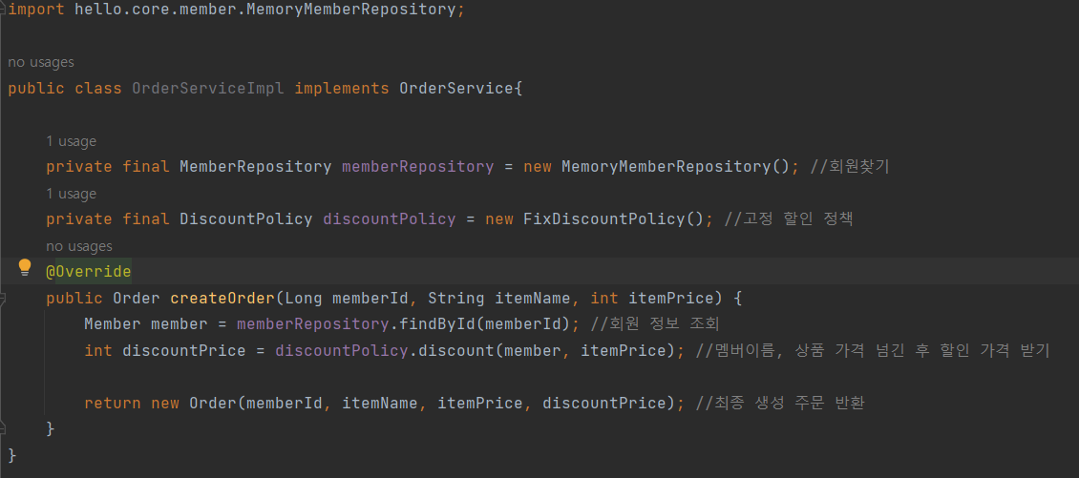Click the return keyword
This screenshot has width=1079, height=478.
coord(112,403)
